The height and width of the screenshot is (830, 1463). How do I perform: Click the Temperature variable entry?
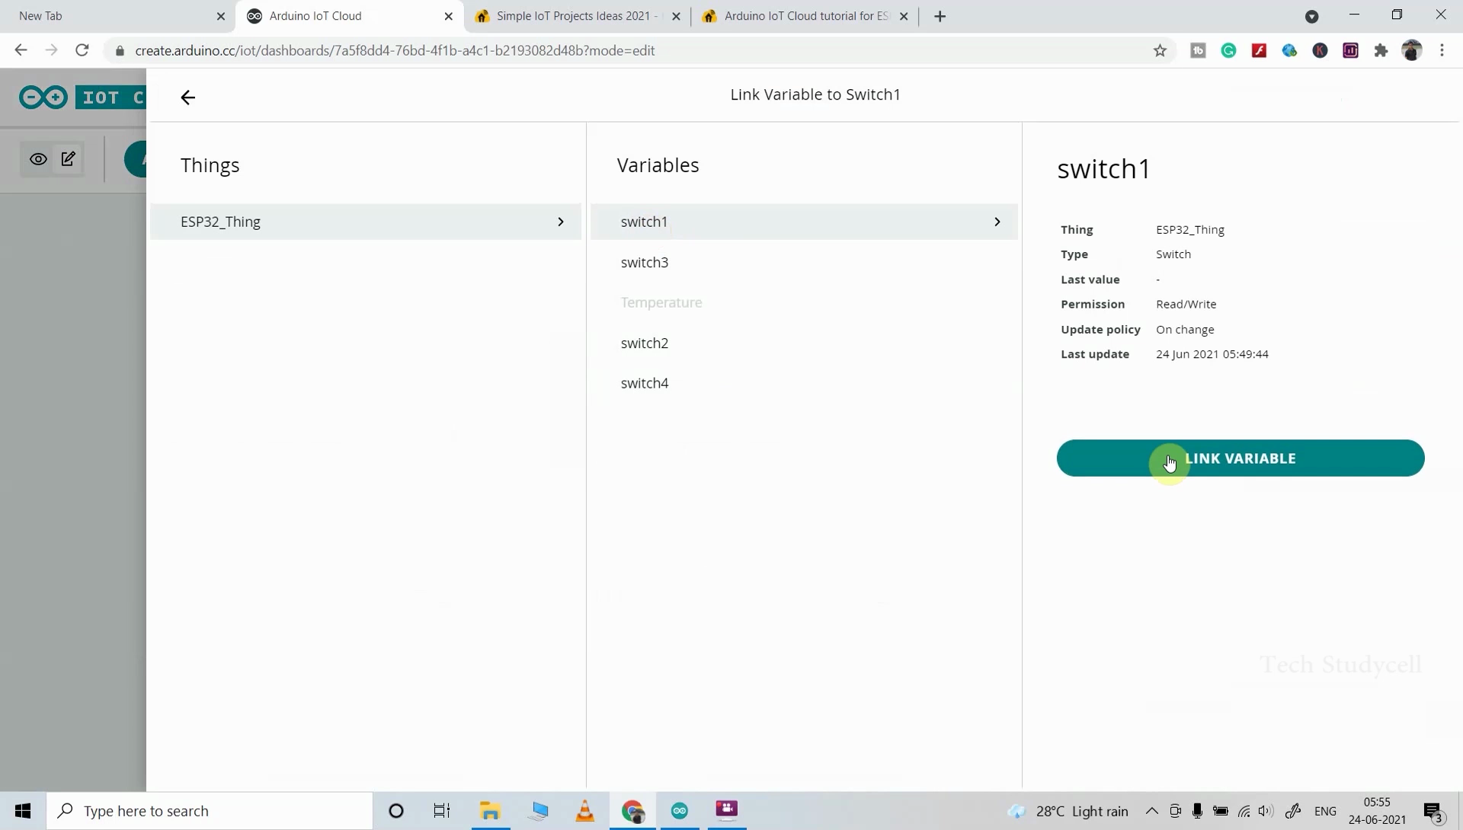point(661,302)
